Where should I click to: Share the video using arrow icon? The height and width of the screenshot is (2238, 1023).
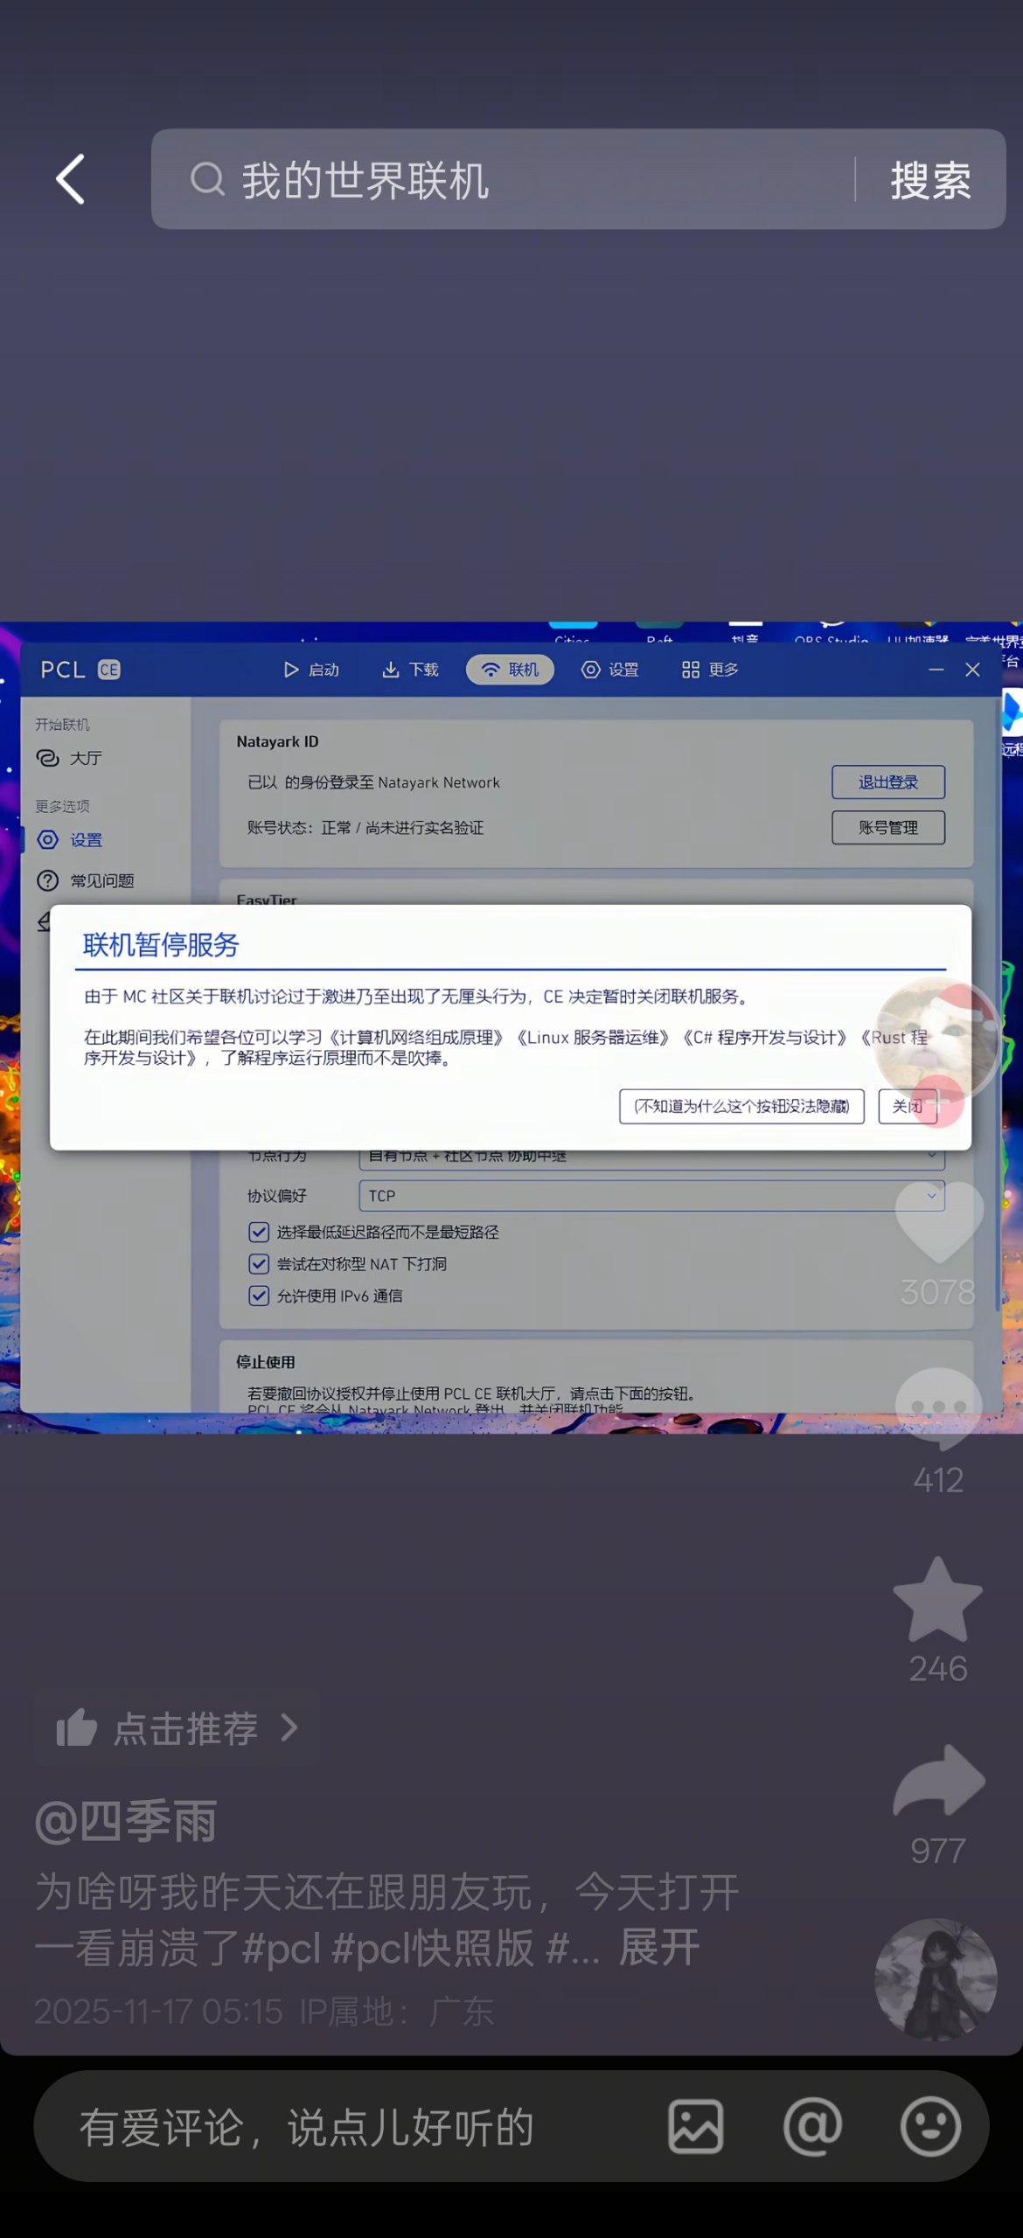[938, 1783]
